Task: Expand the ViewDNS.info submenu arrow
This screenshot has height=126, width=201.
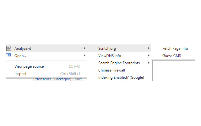Action: pyautogui.click(x=149, y=55)
